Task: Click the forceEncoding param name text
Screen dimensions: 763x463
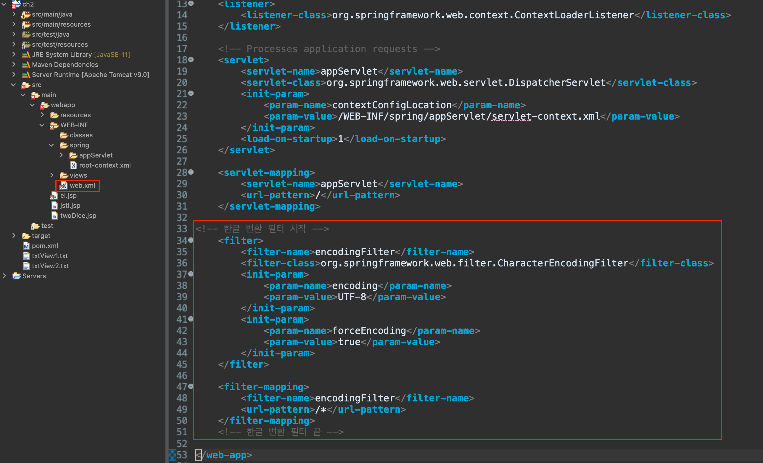Action: pos(369,331)
